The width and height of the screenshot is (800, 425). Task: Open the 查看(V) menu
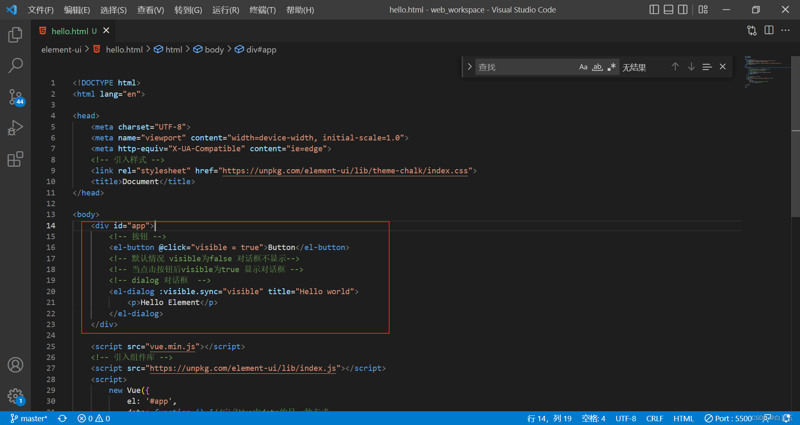(x=150, y=10)
